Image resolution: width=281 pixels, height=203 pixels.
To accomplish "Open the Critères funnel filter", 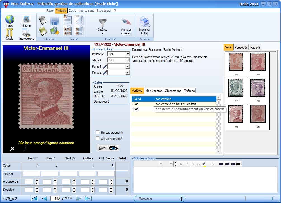I will pos(102,23).
